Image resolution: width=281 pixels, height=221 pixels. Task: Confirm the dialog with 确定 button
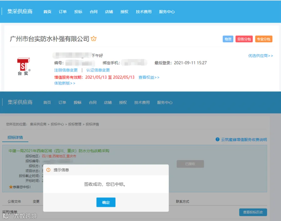click(x=106, y=202)
